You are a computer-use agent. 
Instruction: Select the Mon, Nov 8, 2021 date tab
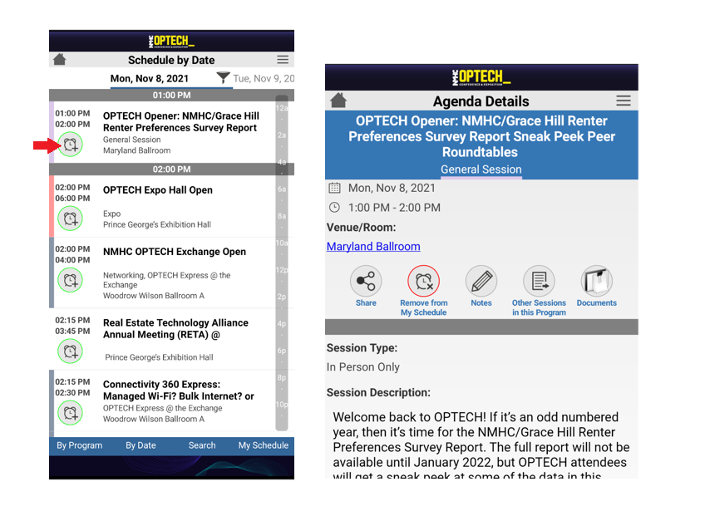[x=150, y=78]
